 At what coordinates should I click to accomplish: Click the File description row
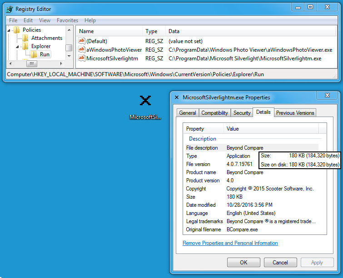click(252, 148)
